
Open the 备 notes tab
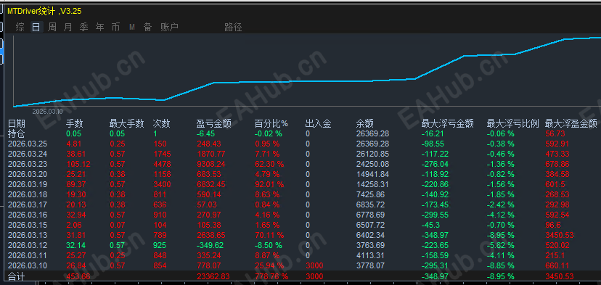point(147,28)
